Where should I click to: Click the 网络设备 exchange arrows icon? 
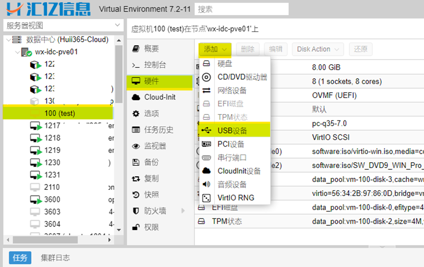207,90
